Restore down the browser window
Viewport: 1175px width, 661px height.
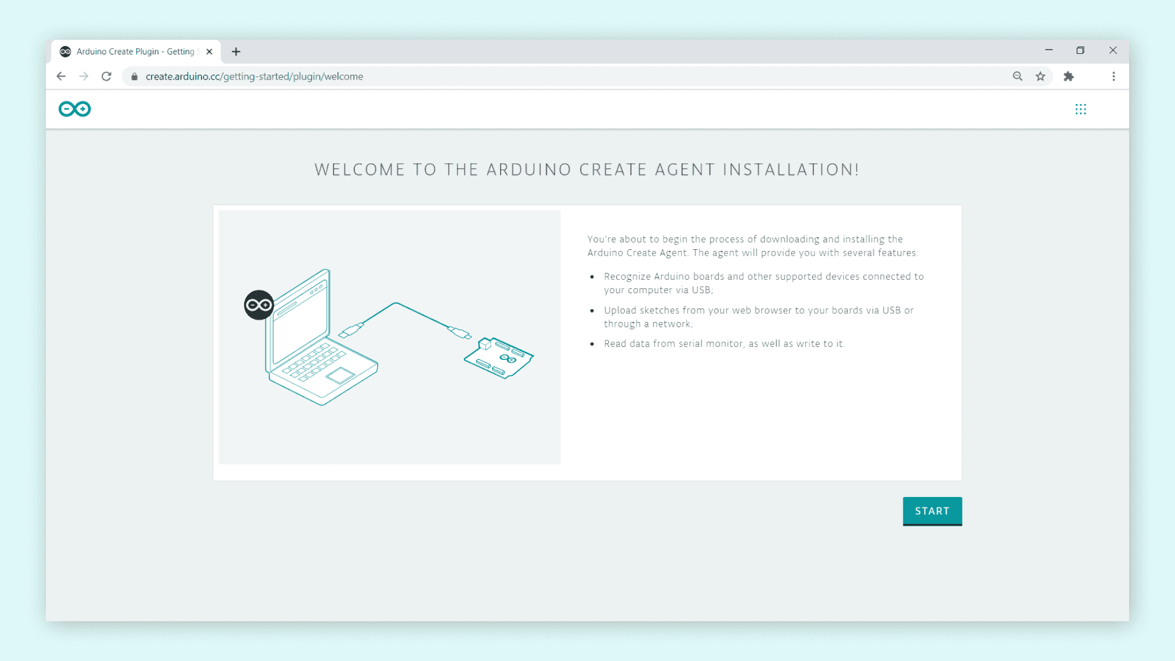(x=1080, y=51)
